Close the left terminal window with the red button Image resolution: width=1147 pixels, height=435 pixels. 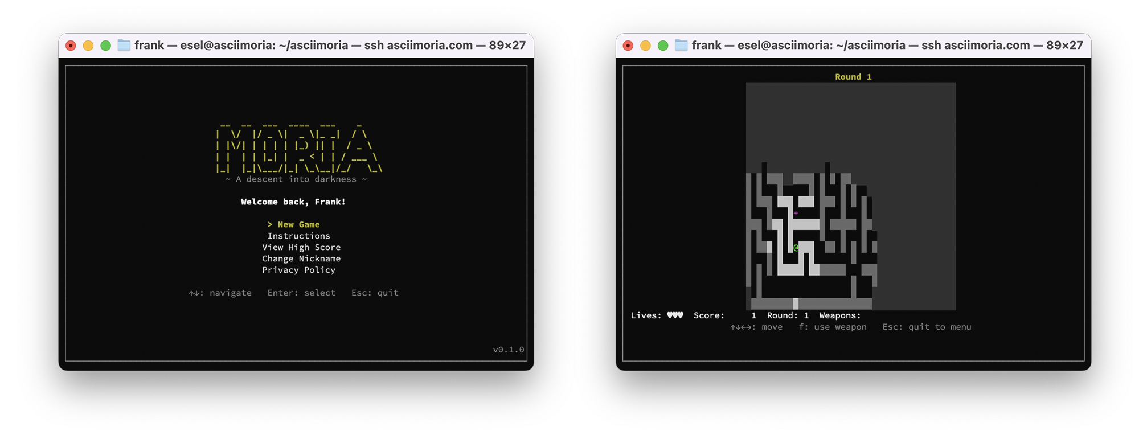point(71,46)
